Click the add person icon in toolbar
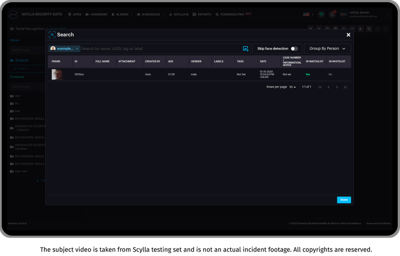Screen dimensions: 400x256 (361, 29)
